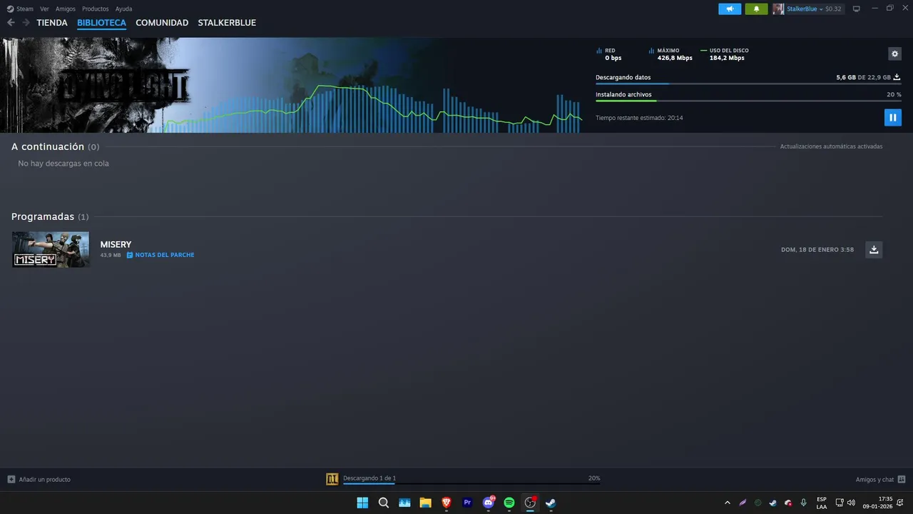Open the Ayuda menu

tap(123, 9)
